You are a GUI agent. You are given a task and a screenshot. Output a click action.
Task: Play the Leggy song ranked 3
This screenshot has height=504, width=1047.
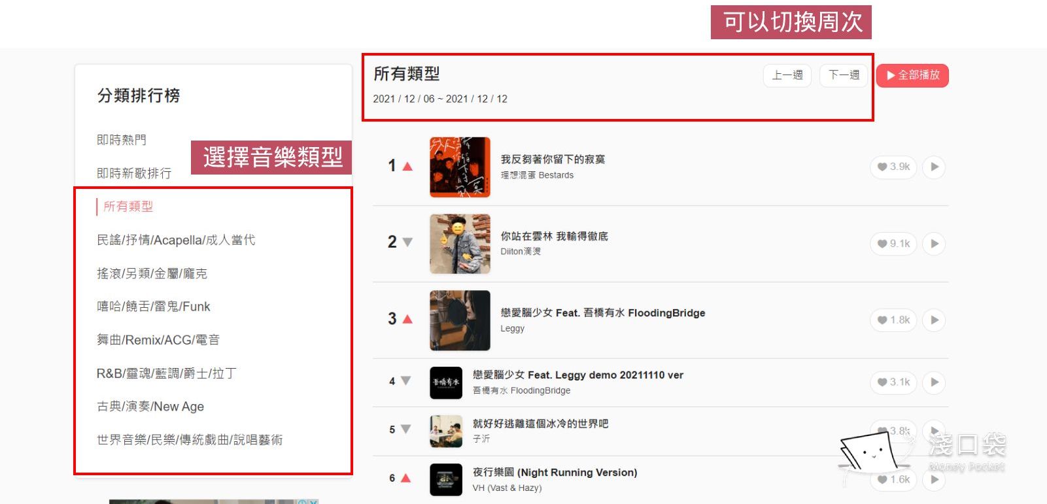coord(934,320)
